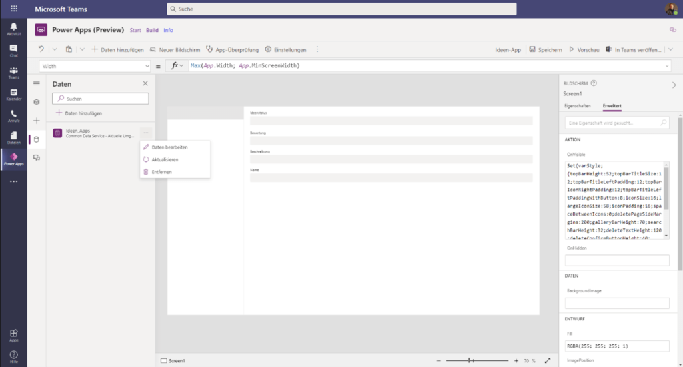Click the paste clipboard icon
This screenshot has height=367, width=683.
tap(69, 49)
